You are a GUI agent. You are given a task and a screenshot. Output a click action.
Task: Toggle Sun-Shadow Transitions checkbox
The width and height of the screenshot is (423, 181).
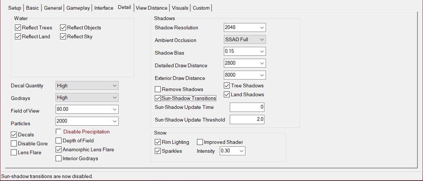[158, 98]
